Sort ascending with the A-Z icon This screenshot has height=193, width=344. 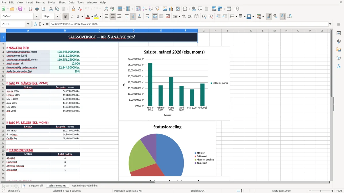(x=145, y=9)
